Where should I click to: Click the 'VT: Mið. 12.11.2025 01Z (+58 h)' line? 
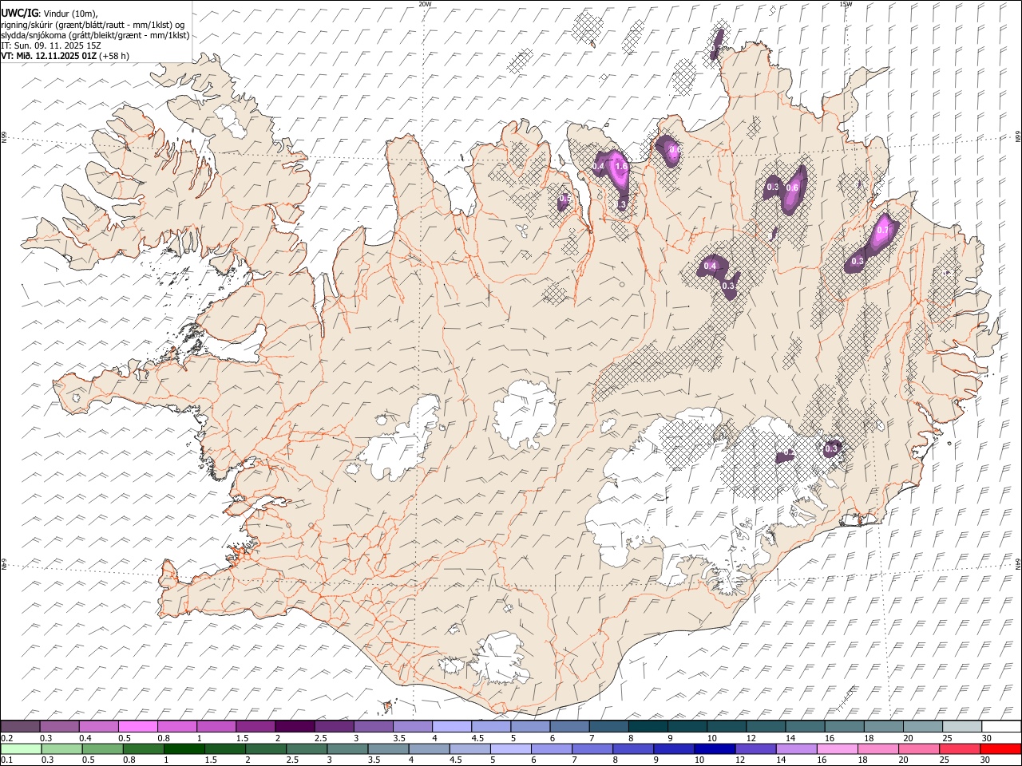pos(65,56)
